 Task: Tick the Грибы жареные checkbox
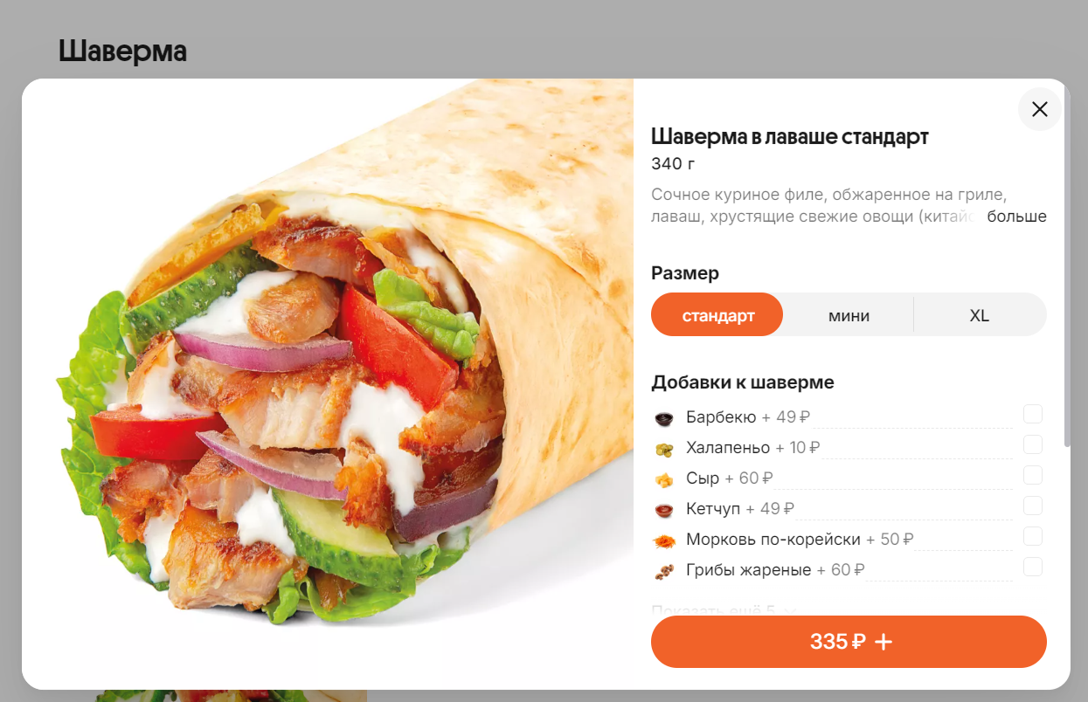(1033, 567)
